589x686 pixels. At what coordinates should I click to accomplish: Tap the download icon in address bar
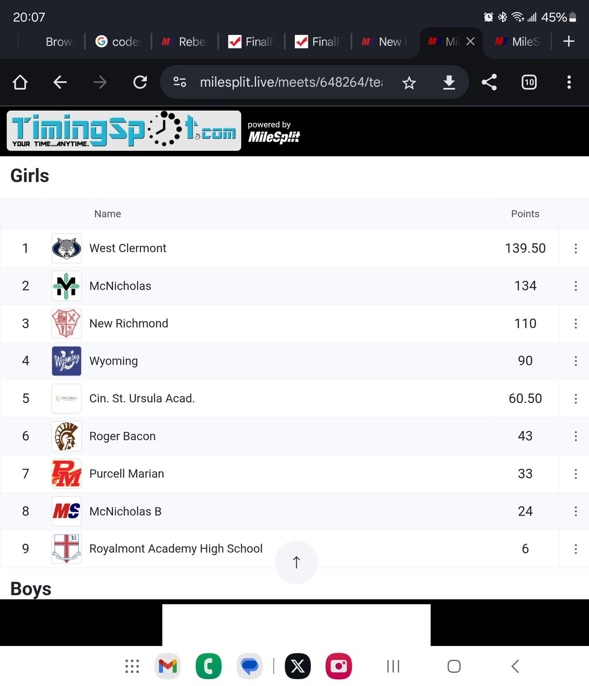pyautogui.click(x=449, y=83)
